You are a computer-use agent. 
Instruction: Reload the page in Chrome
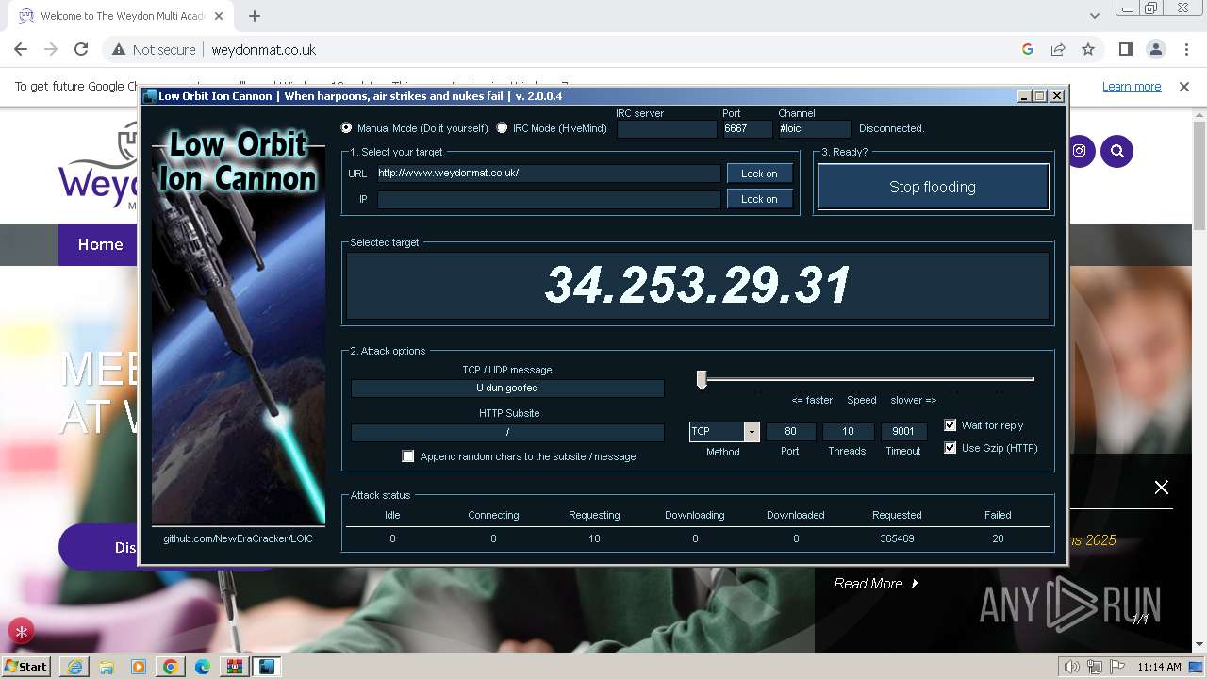point(81,49)
